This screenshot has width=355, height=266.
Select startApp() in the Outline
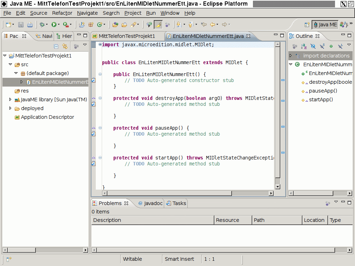tap(321, 100)
